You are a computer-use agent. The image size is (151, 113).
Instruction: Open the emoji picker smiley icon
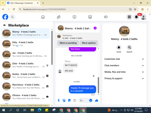pos(91,100)
